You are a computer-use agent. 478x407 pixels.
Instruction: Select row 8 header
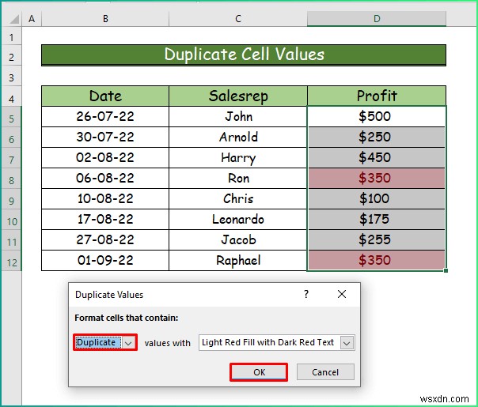11,180
